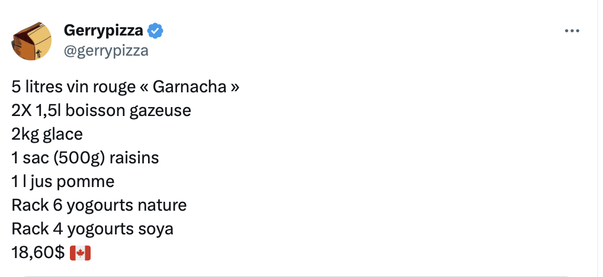Click the "Rack 4" text

[37, 229]
